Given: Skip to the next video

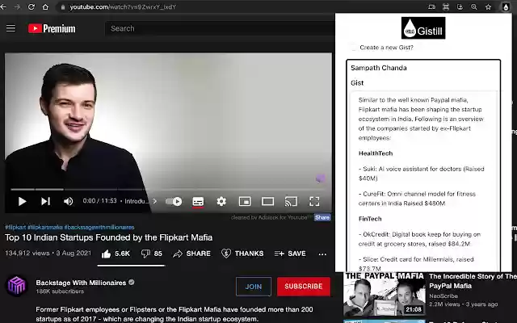Looking at the screenshot, I should coord(45,201).
